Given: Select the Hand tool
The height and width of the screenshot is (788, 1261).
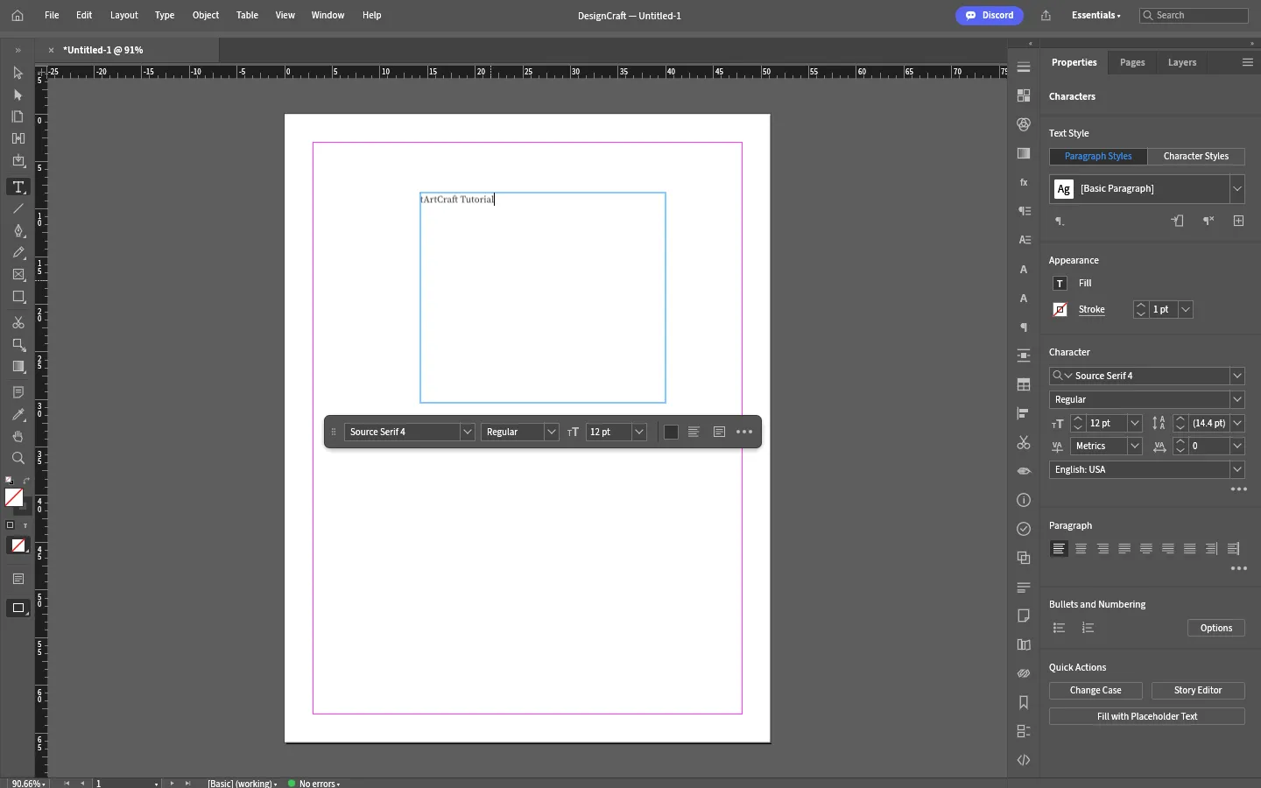Looking at the screenshot, I should pos(18,437).
